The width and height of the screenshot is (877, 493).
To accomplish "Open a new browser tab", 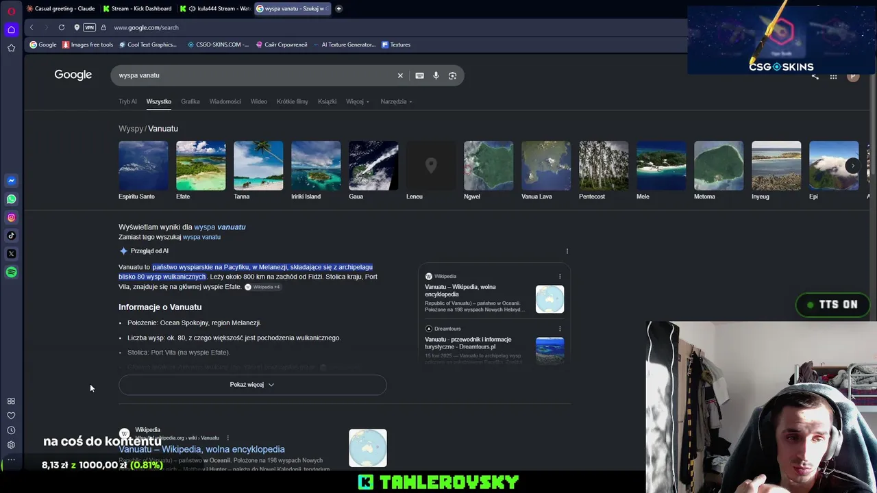I will pos(338,9).
